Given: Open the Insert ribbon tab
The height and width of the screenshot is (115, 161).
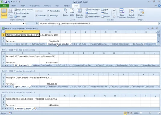Looking at the screenshot, I should tap(23, 6).
